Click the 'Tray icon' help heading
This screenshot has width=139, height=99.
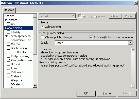(x=45, y=49)
